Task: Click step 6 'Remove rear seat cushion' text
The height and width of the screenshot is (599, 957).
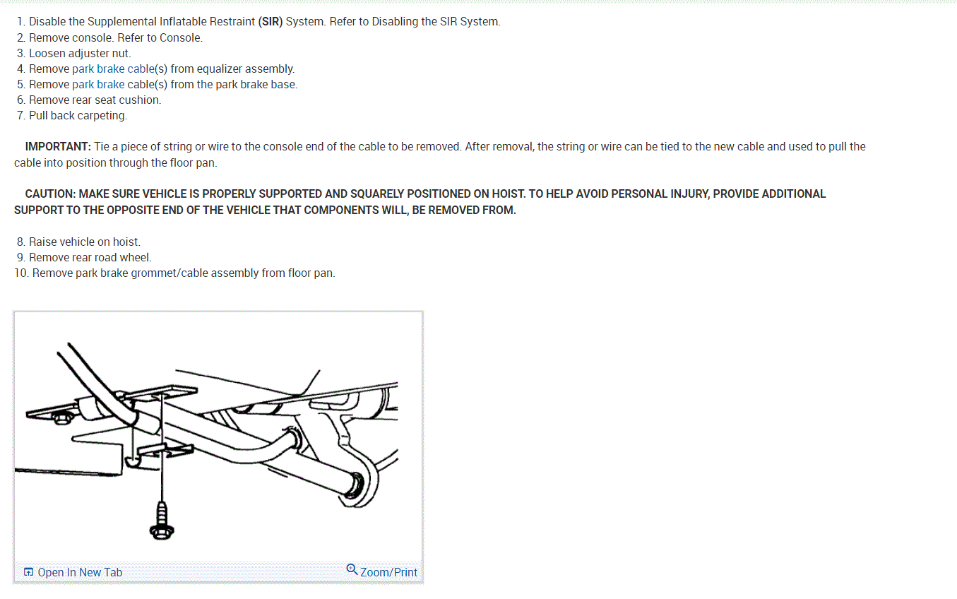Action: point(95,100)
